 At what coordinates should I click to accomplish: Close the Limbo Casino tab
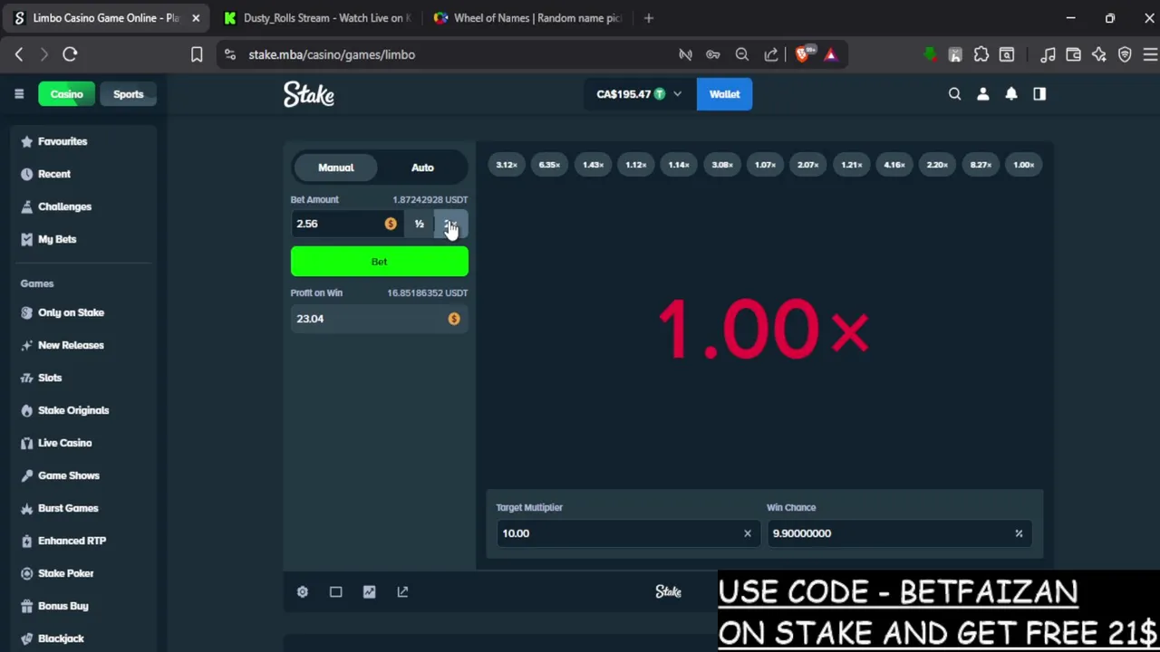click(196, 18)
